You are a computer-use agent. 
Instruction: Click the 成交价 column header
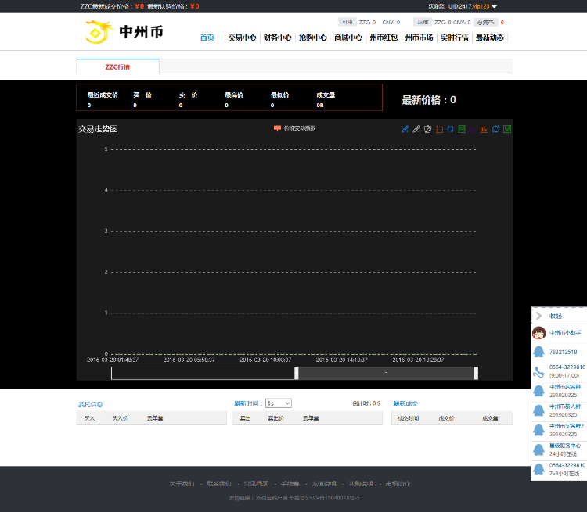coord(446,418)
